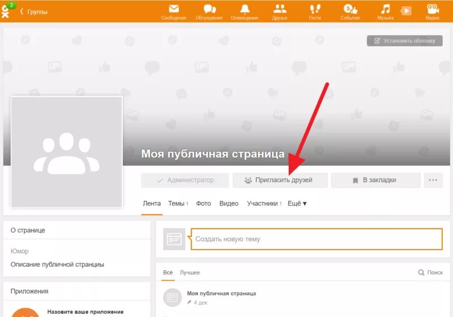Click the music player play button

[x=406, y=11]
